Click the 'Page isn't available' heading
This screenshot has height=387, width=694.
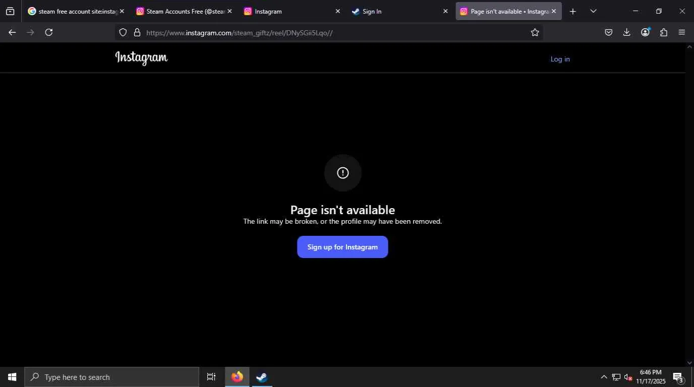click(342, 210)
